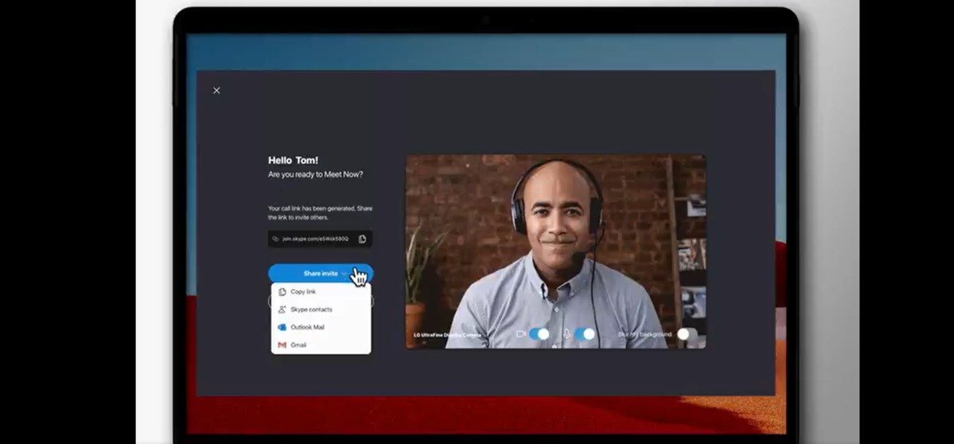Enable the Blur my background toggle

click(x=687, y=334)
